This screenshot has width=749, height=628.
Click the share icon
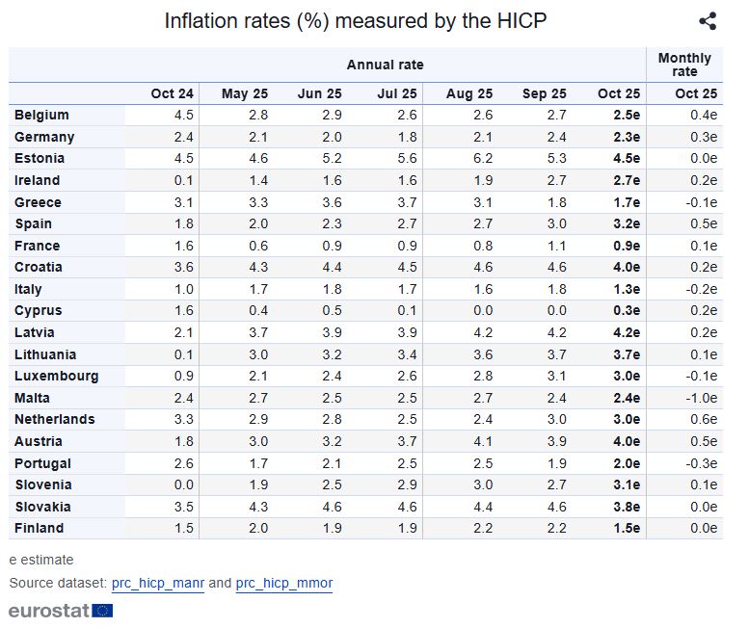click(707, 21)
